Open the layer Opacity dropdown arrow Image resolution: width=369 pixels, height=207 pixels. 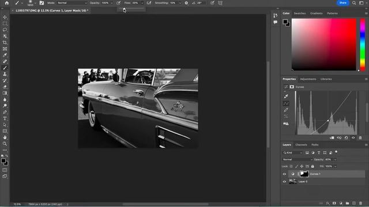[336, 160]
